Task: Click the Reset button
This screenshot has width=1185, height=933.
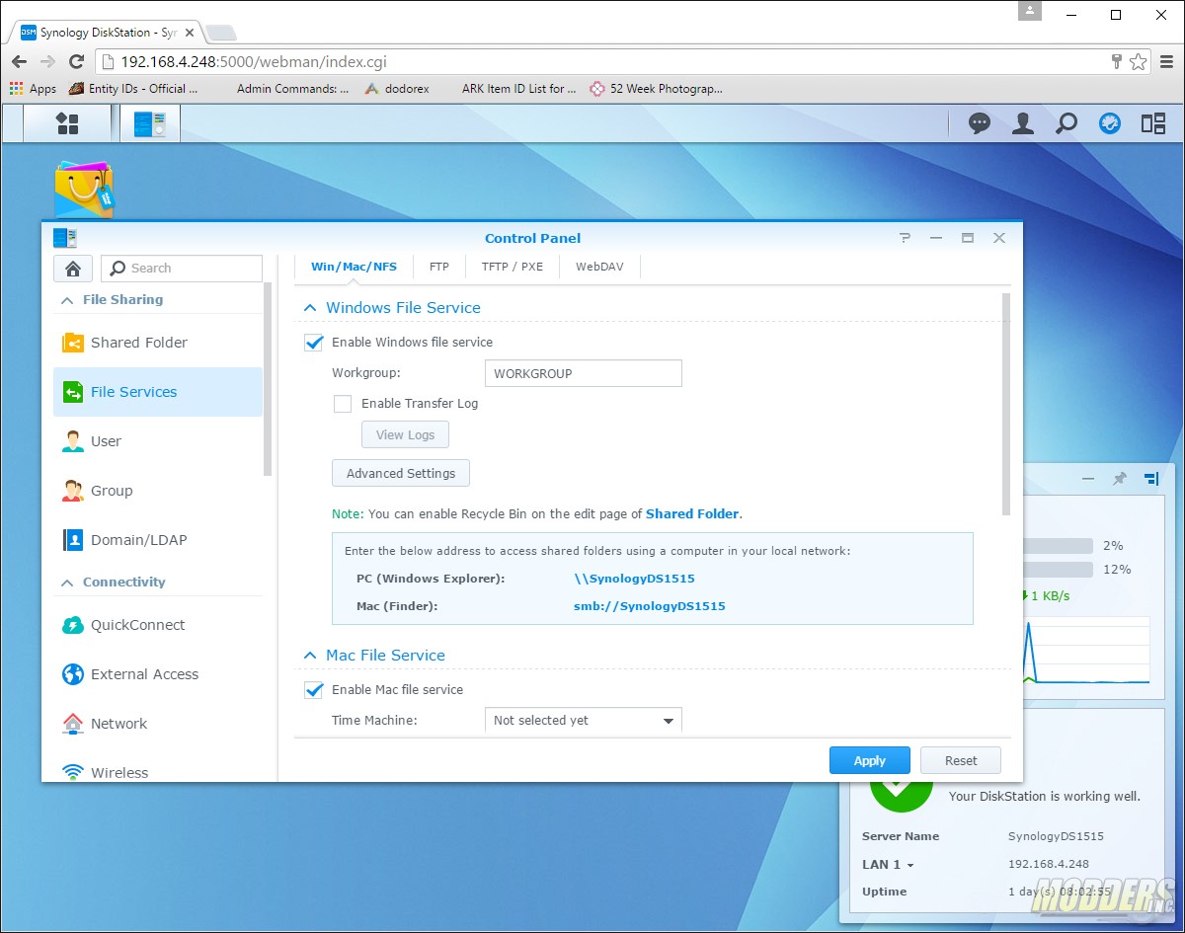Action: pos(961,761)
